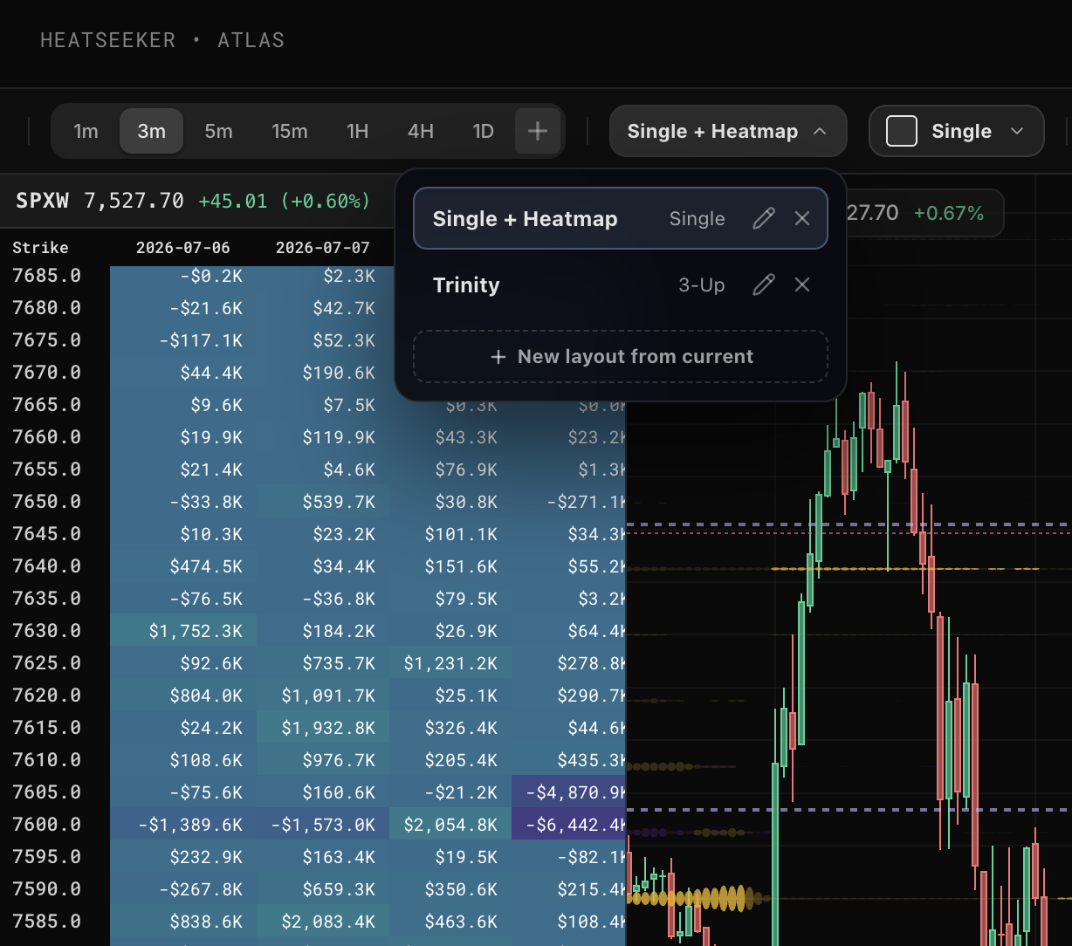The image size is (1072, 946).
Task: Click the $1,091.7K heatmap cell
Action: click(x=323, y=695)
